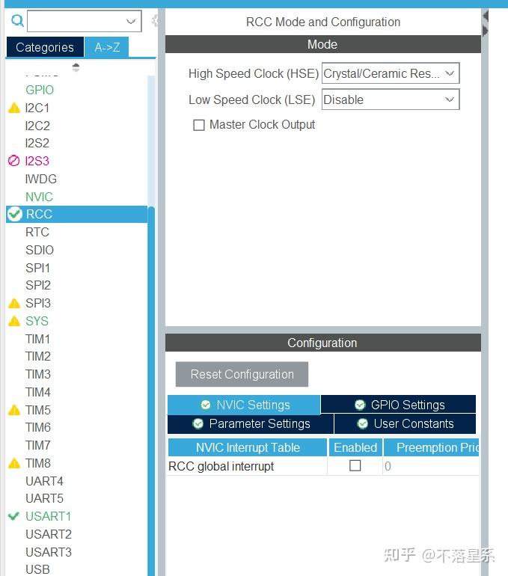
Task: Click the search magnifier icon
Action: coord(17,21)
